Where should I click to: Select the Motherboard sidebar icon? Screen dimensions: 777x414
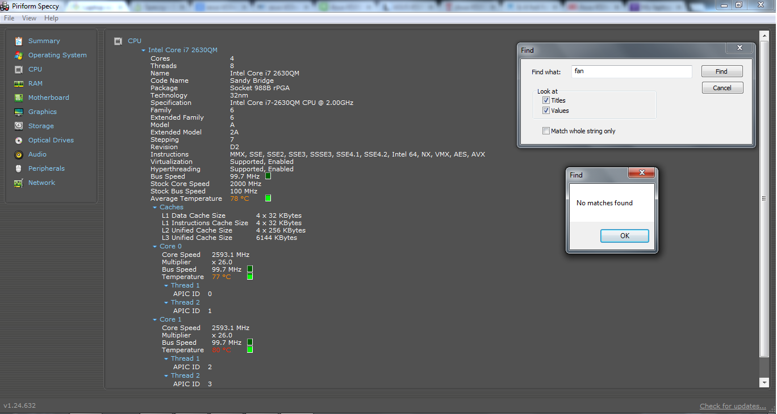tap(19, 98)
